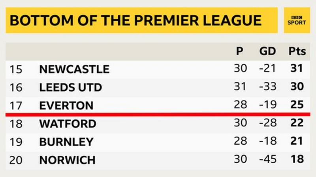Click the Norwich team name
Viewport: 316px width, 177px height.
(x=67, y=160)
